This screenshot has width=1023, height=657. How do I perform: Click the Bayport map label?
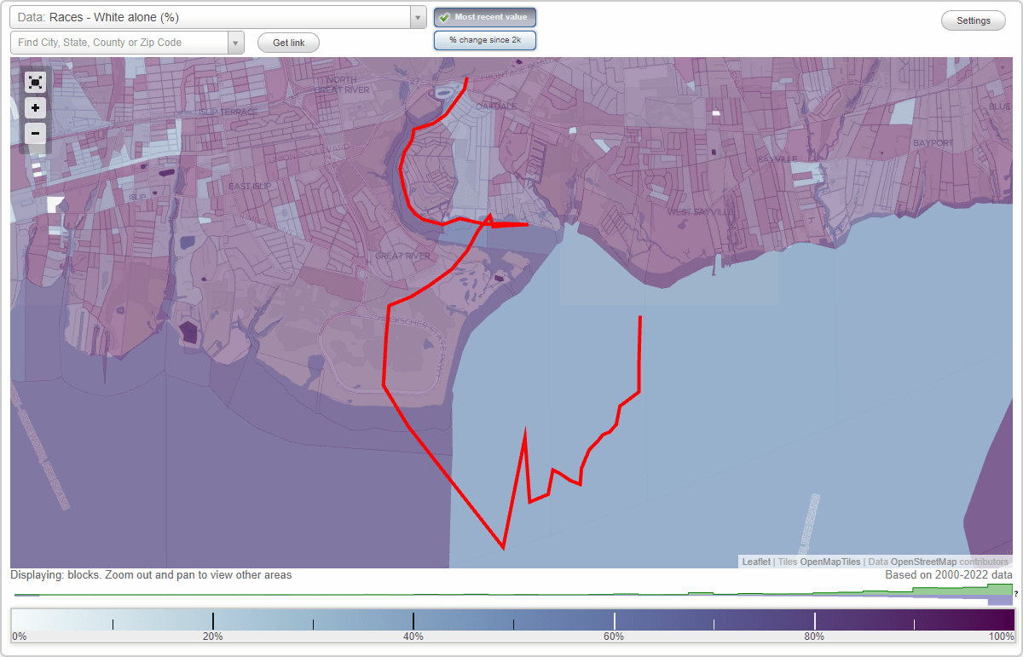pyautogui.click(x=933, y=143)
